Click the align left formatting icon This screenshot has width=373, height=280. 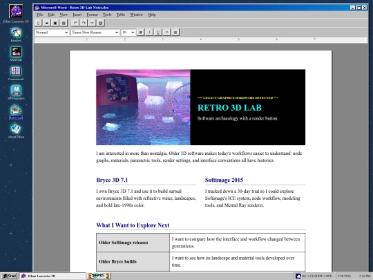[166, 32]
